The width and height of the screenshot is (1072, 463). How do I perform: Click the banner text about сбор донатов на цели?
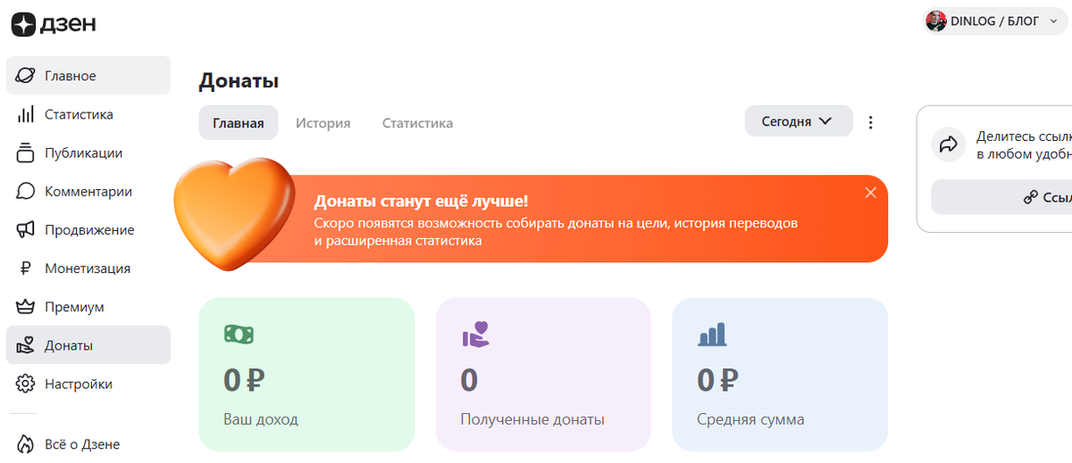tap(556, 232)
